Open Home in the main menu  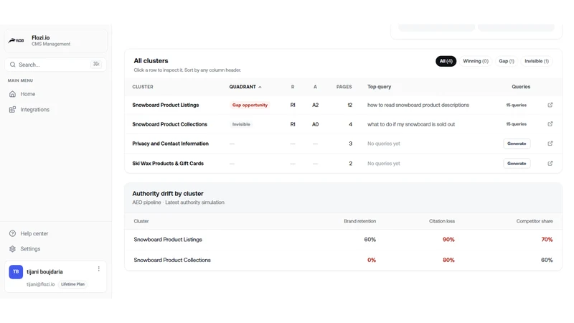(x=28, y=94)
